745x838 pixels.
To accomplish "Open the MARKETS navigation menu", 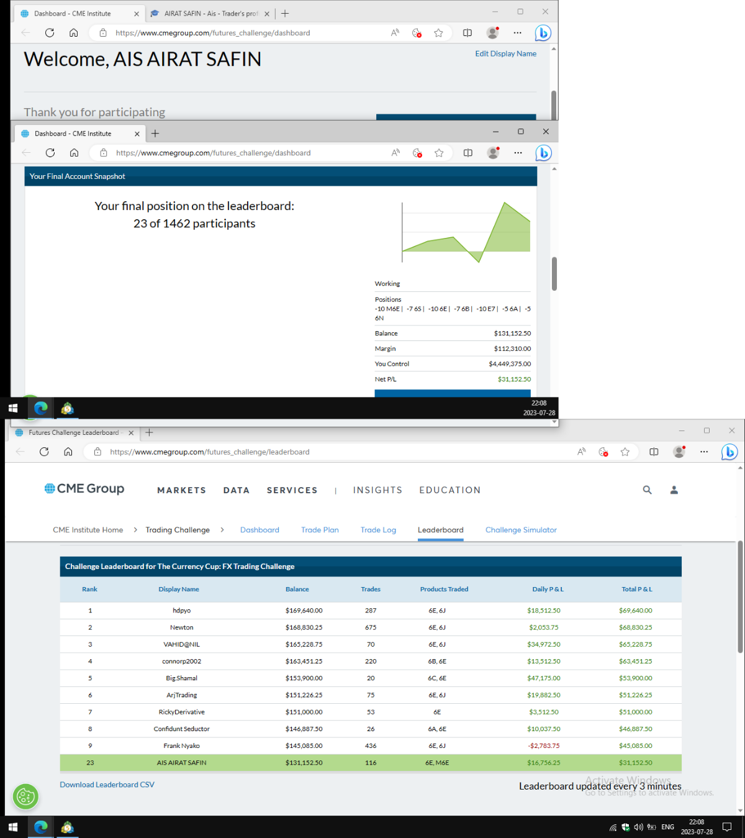I will (x=181, y=490).
